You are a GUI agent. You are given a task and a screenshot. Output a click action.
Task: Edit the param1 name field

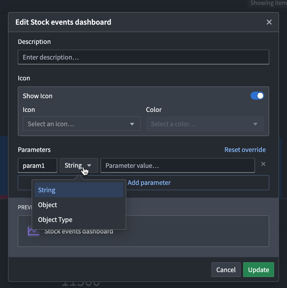click(x=38, y=165)
